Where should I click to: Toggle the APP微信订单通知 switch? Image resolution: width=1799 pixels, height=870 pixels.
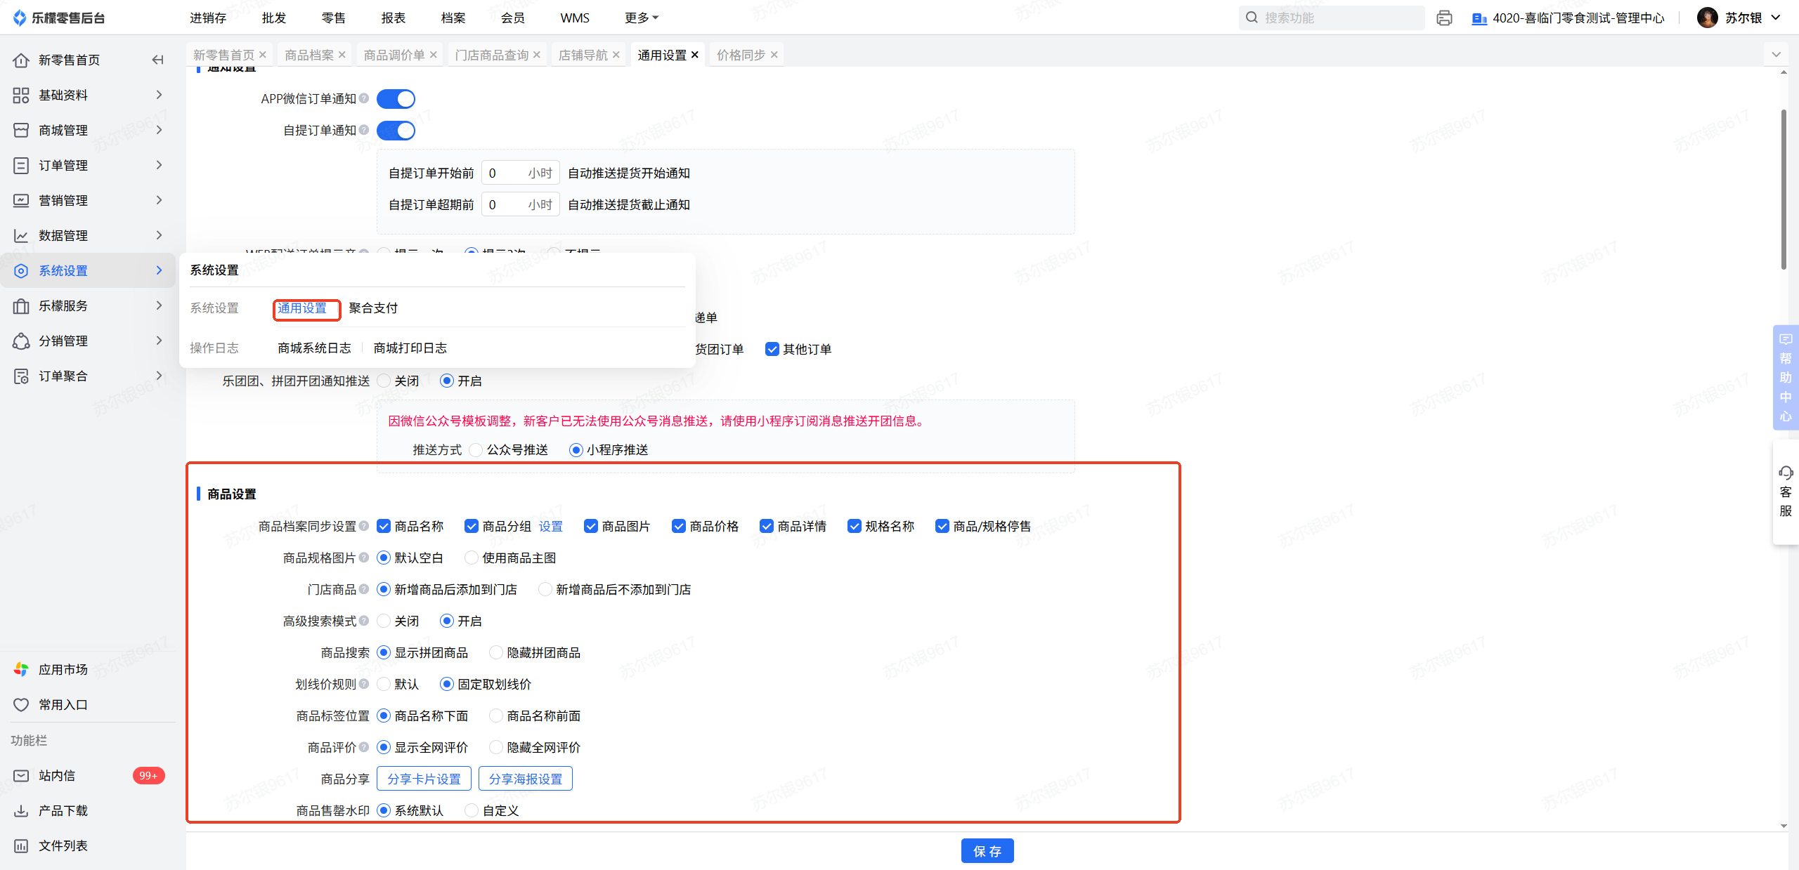point(396,99)
